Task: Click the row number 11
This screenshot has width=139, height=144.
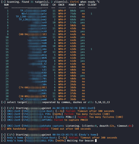Action: tap(7, 40)
